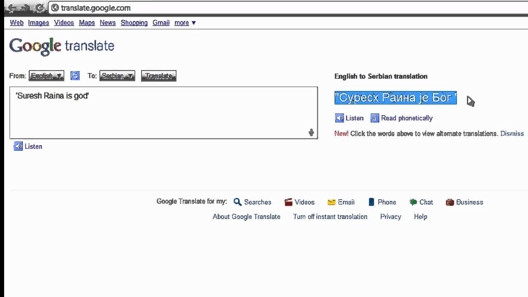Click Listen link below source text
The image size is (528, 297).
[33, 146]
